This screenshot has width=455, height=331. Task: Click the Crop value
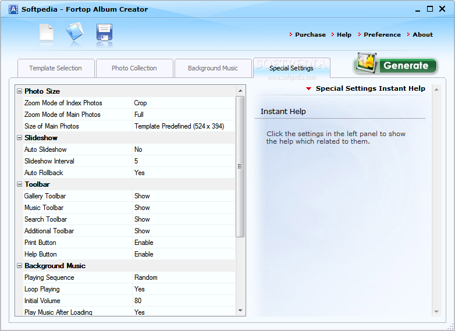[x=140, y=103]
